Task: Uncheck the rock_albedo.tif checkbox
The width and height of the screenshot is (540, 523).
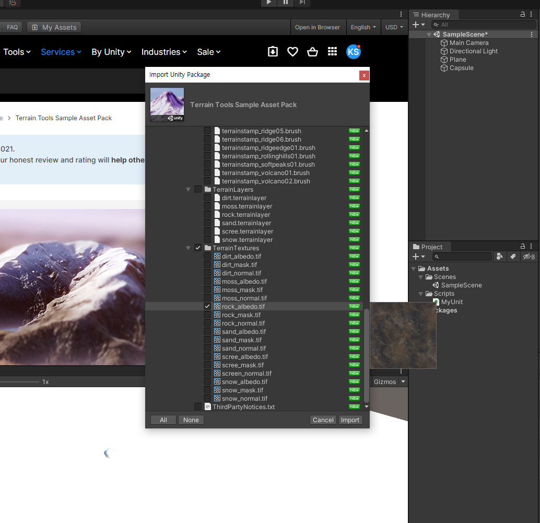Action: (x=207, y=306)
